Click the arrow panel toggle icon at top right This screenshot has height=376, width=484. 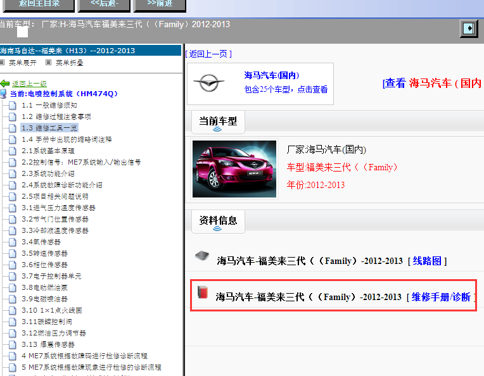tap(469, 28)
